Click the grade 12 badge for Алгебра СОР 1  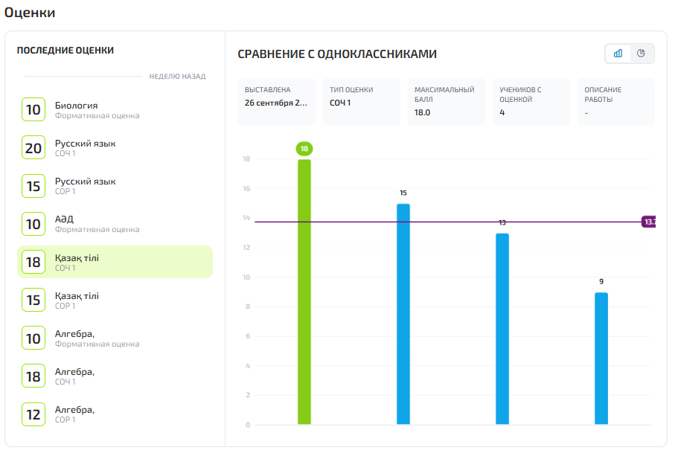(x=33, y=414)
